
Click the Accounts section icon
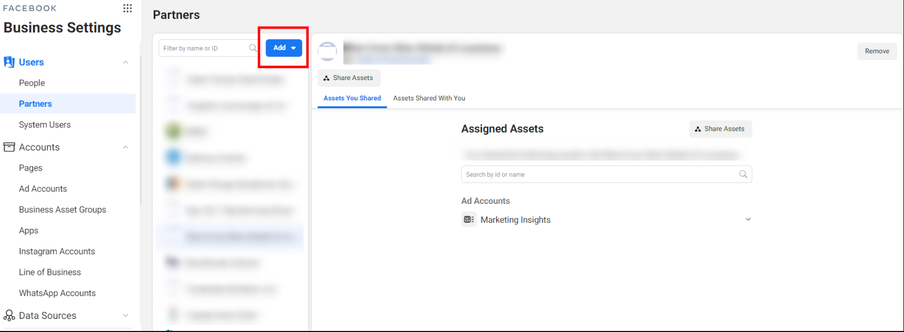(9, 147)
